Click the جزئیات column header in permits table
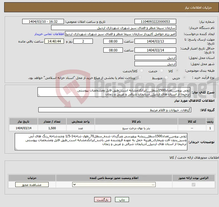219x207 pixels. (32, 178)
